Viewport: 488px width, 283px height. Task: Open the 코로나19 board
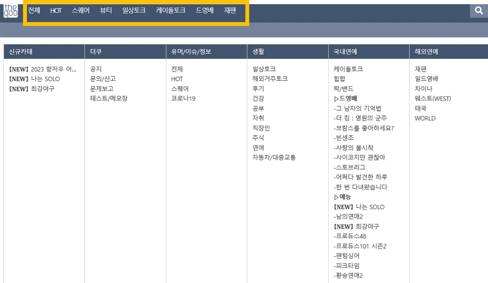[x=183, y=99]
